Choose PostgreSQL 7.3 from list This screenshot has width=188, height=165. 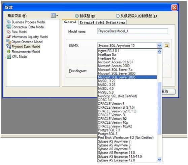coord(127,130)
